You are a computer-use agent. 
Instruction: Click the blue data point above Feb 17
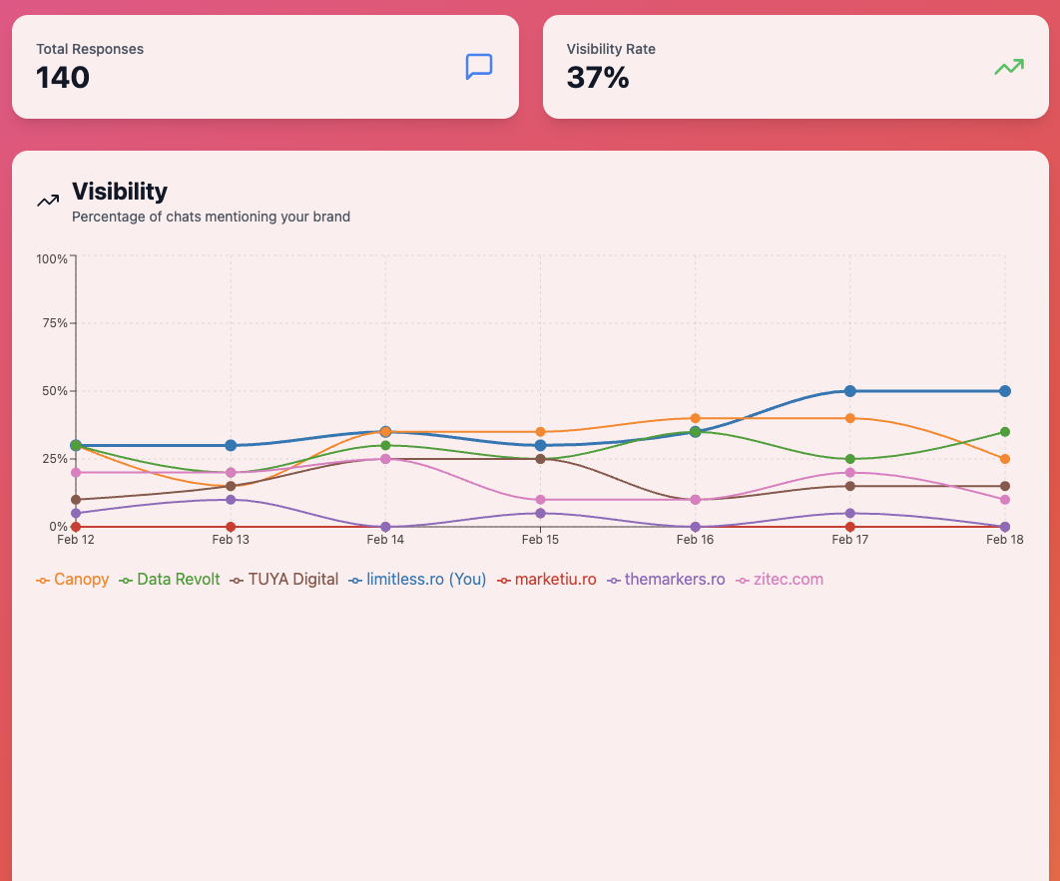(849, 391)
